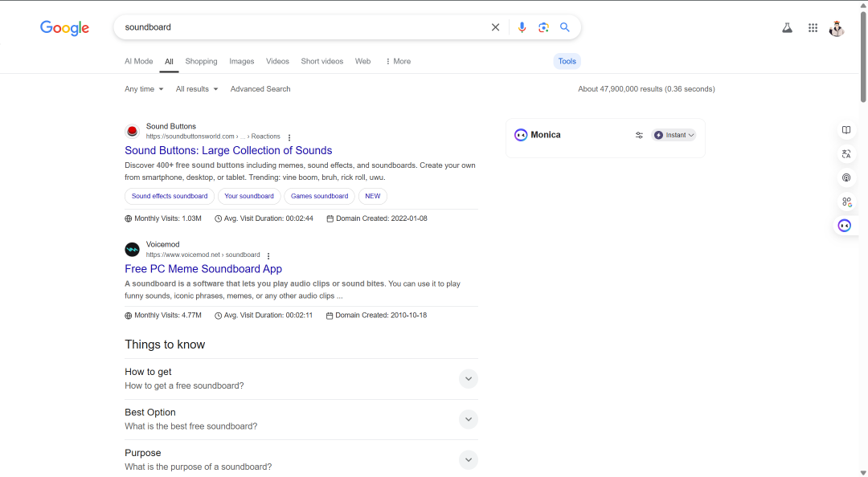Open the translate icon in right sidebar
The image size is (868, 477).
[845, 154]
